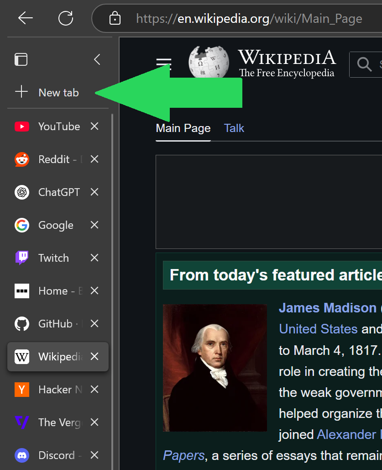Click the tab actions icon above the sidebar
This screenshot has width=382, height=470.
click(x=21, y=59)
